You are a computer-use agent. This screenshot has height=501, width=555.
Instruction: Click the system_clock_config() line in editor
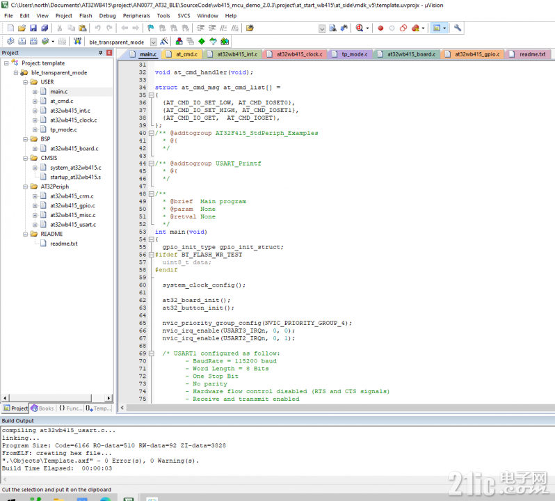204,285
